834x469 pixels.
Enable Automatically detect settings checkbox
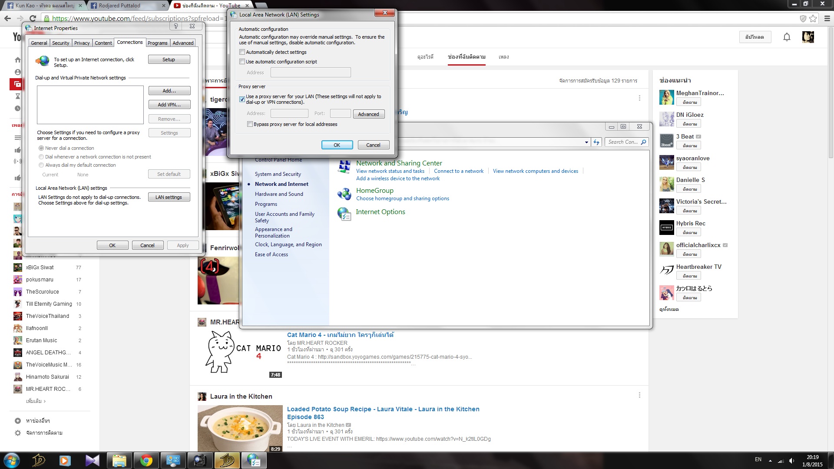(x=242, y=52)
